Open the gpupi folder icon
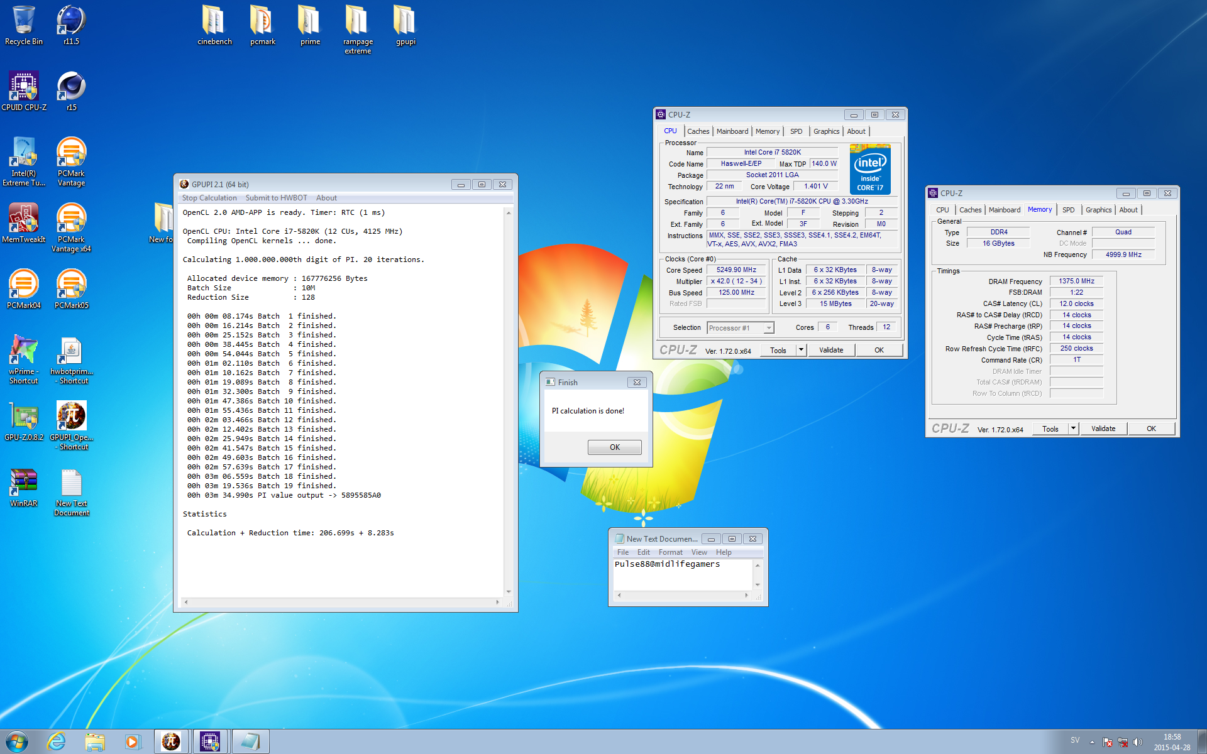 pyautogui.click(x=405, y=25)
